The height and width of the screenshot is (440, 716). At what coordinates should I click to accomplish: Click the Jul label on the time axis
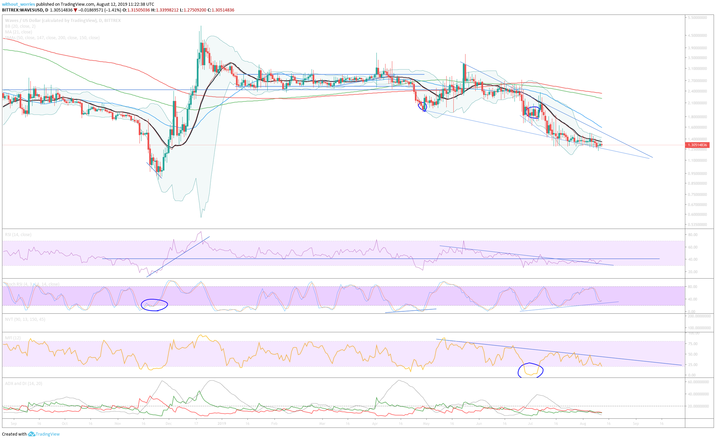[530, 423]
